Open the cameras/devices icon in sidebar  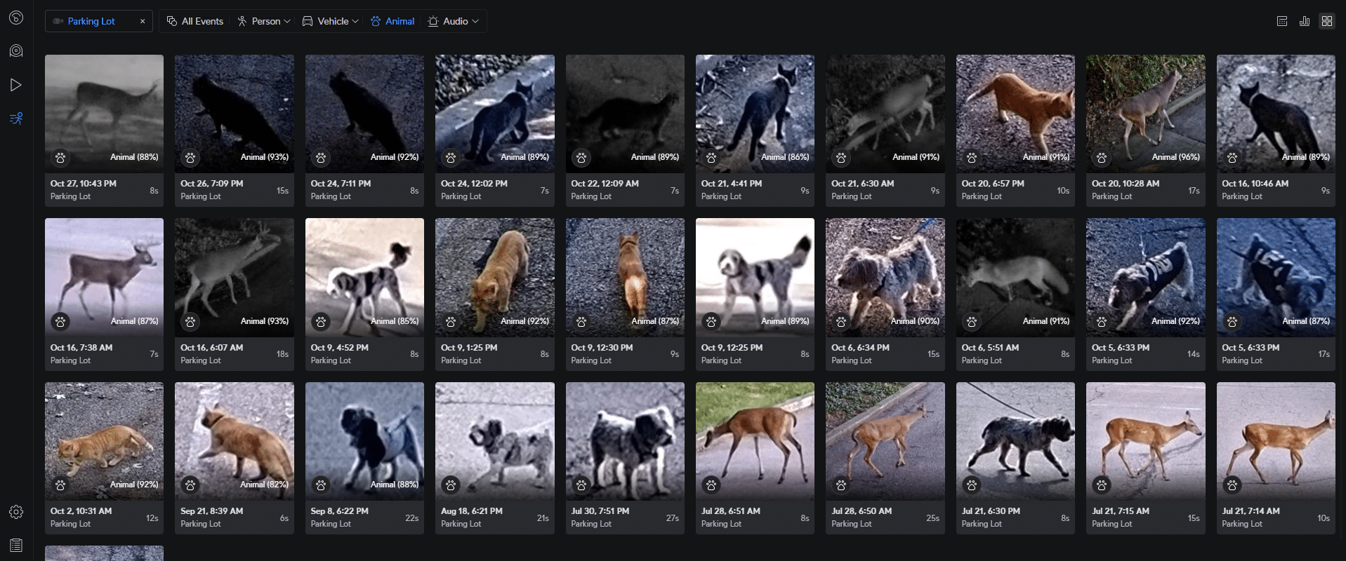16,51
